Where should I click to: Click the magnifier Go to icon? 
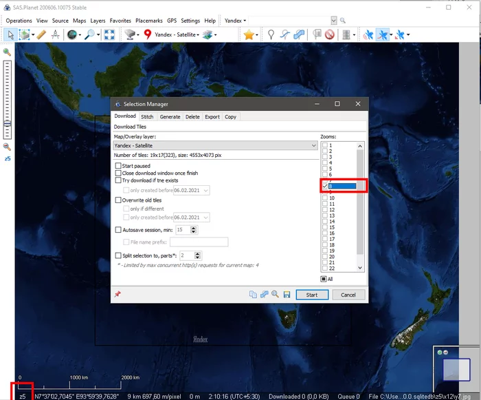[89, 34]
